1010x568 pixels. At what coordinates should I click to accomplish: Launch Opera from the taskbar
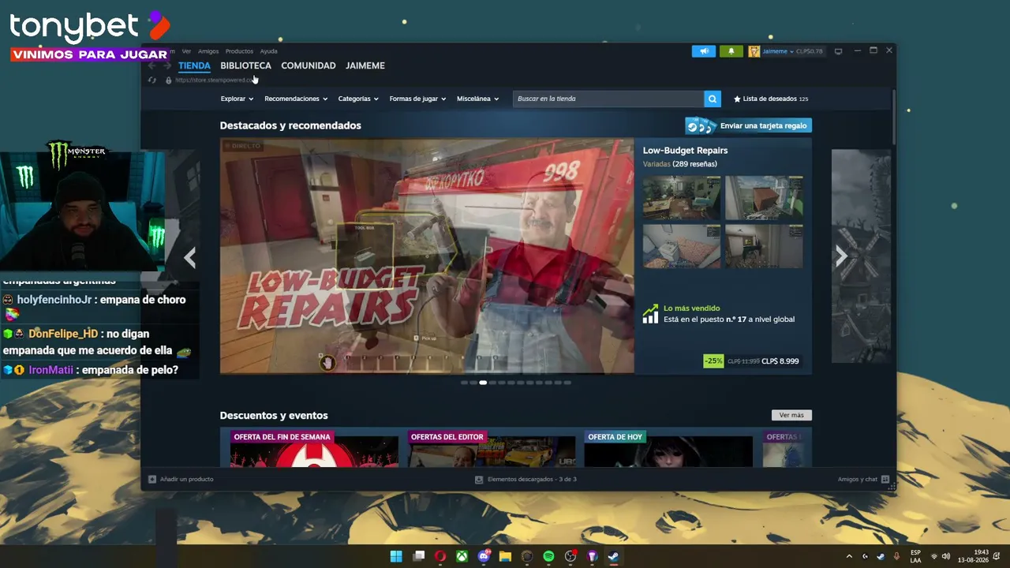(440, 556)
